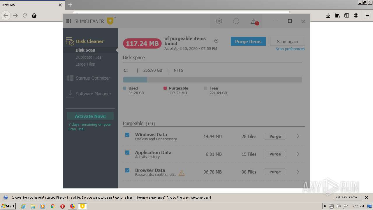Click the SlimCleaner taskbar icon
This screenshot has width=373, height=210.
82,206
